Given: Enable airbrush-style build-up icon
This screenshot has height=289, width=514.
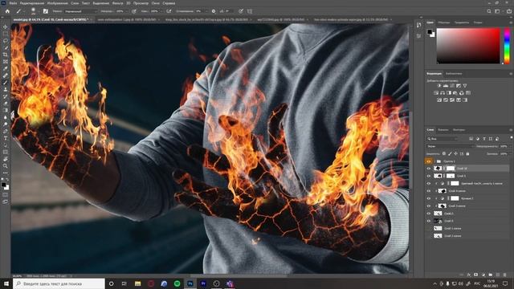Looking at the screenshot, I should pos(169,11).
